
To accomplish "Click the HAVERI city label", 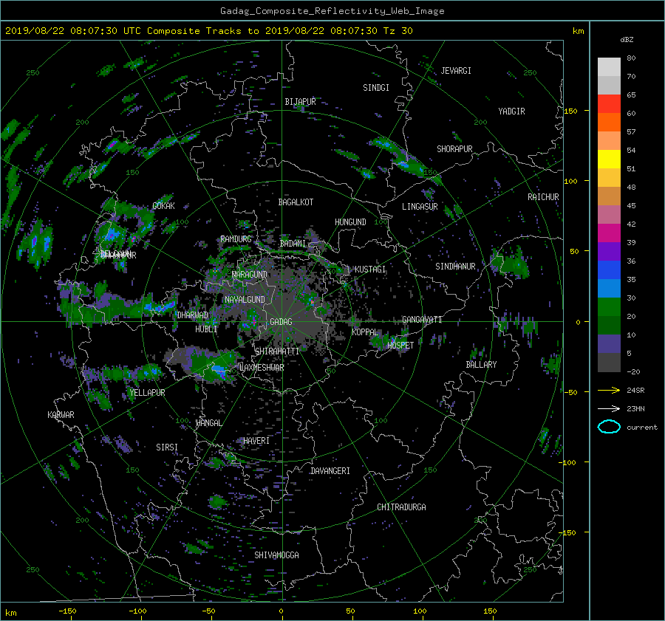I will coord(256,442).
